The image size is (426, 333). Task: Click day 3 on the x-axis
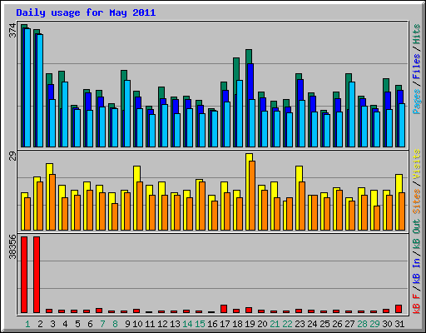[52, 324]
